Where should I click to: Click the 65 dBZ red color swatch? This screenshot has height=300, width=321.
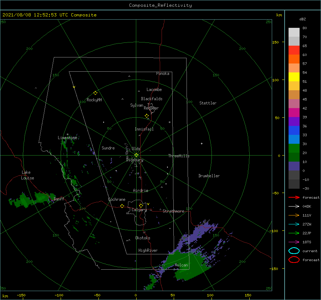[x=294, y=50]
